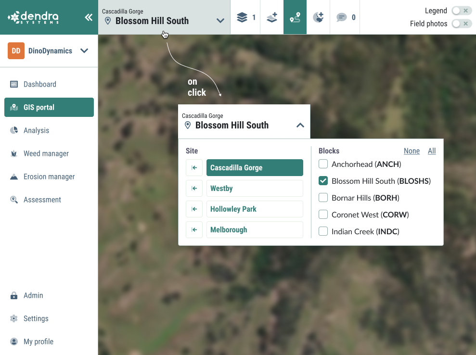This screenshot has height=355, width=476.
Task: Click zoom-to-site arrow beside Westby
Action: click(x=194, y=189)
